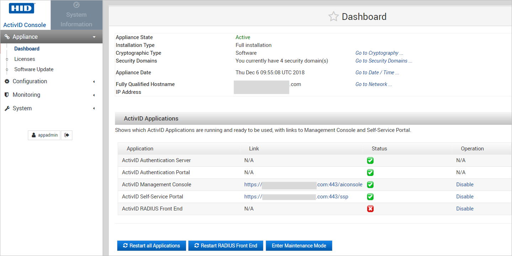Click Enter Maintenance Mode button
The image size is (512, 256).
coord(299,246)
